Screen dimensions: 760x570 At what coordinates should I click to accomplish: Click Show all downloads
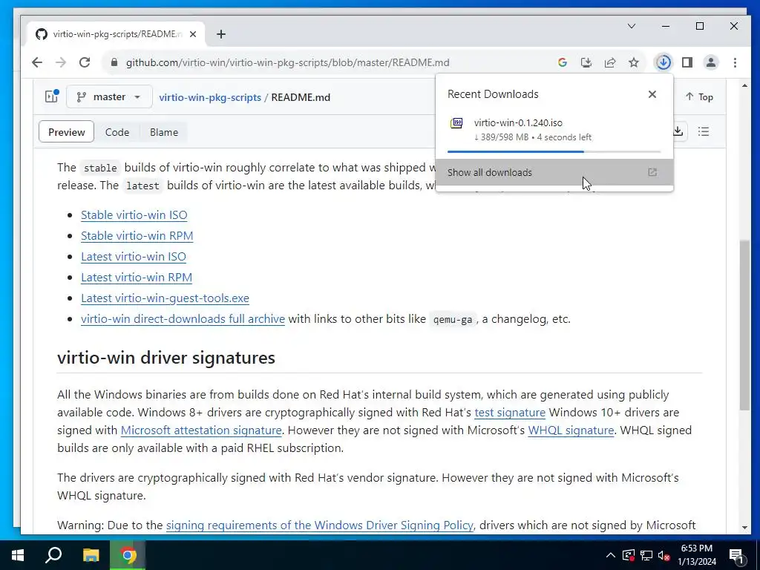tap(554, 172)
